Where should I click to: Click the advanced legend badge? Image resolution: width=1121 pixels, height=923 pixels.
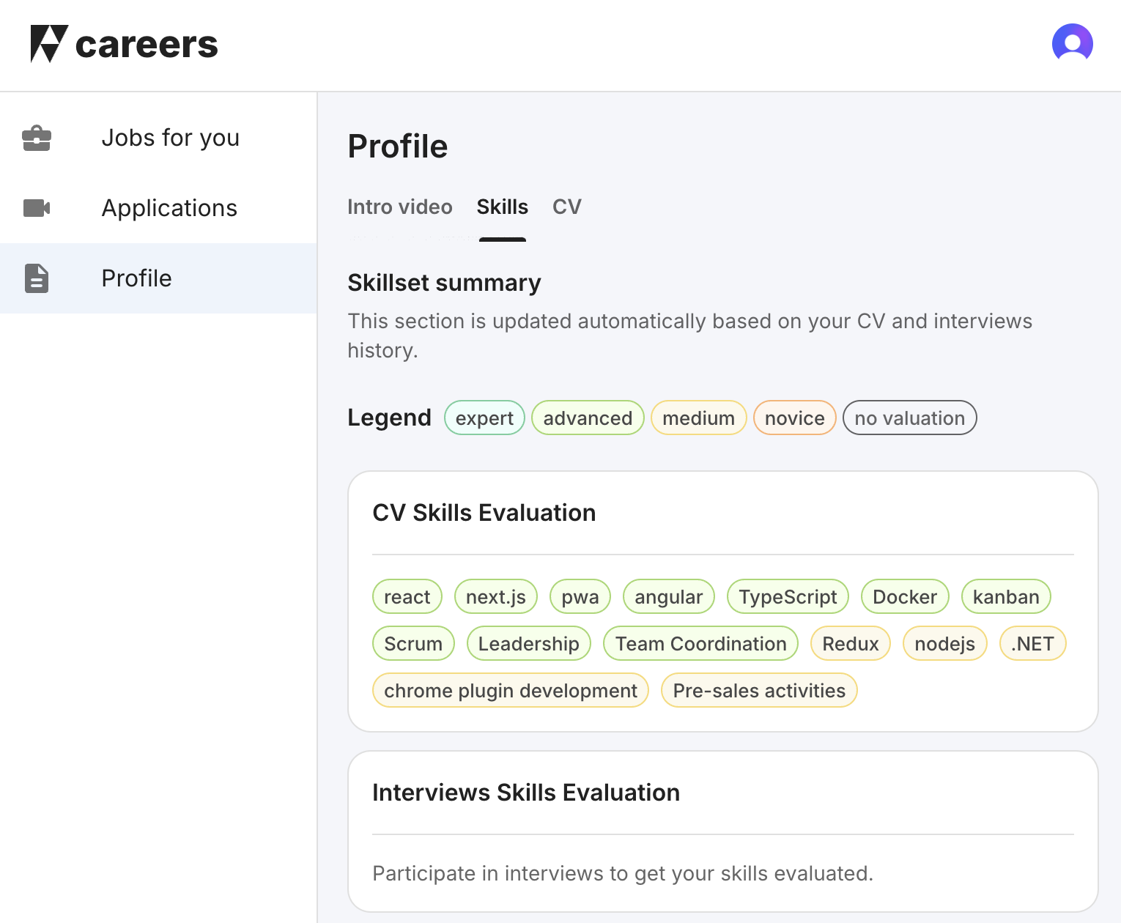pos(588,418)
